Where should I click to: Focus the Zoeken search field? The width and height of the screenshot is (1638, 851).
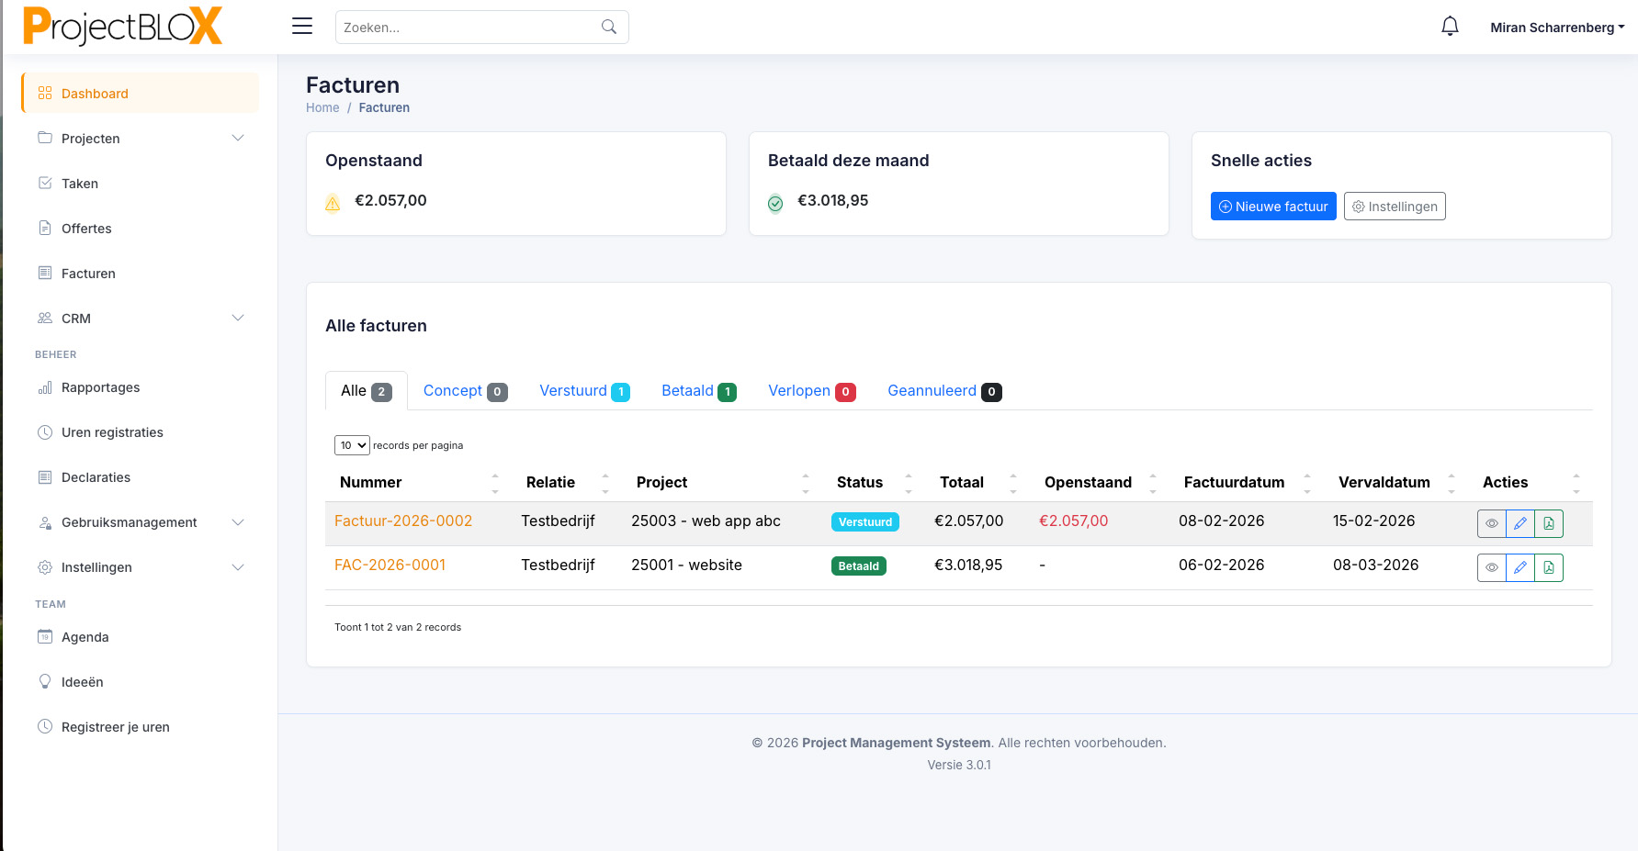pos(469,28)
